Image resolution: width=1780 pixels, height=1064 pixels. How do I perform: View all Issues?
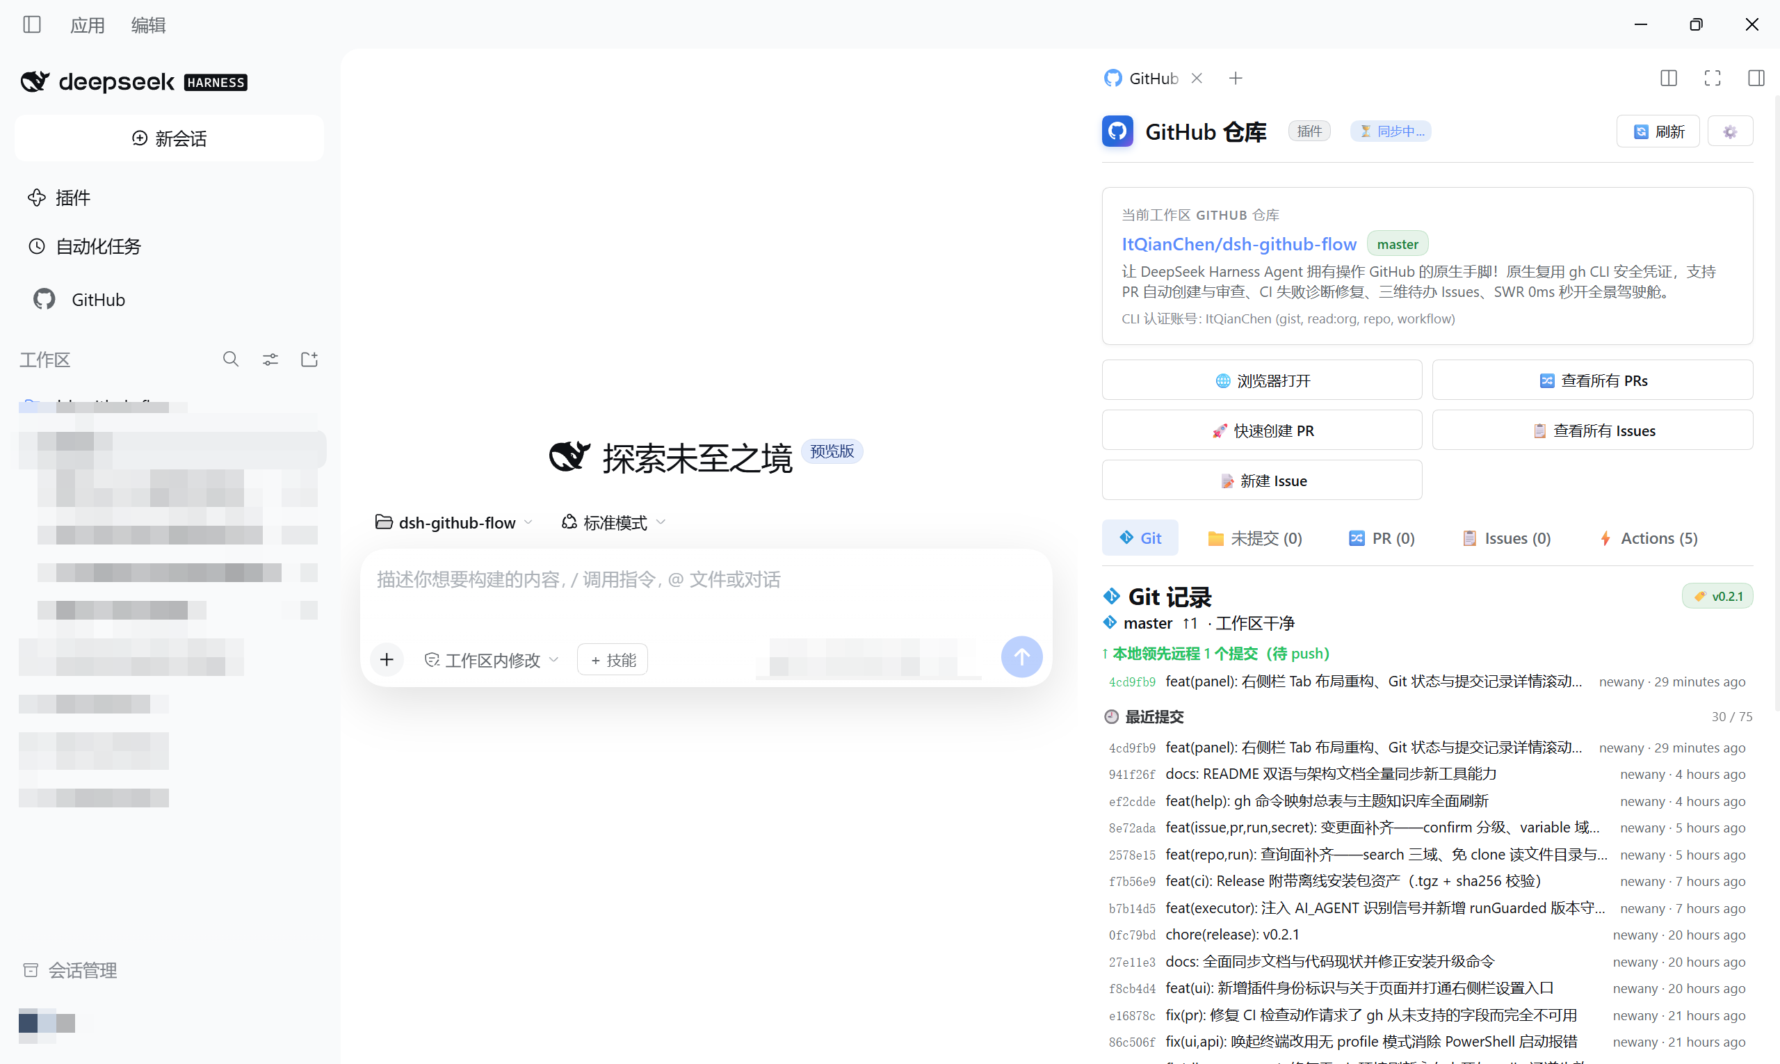(1592, 430)
